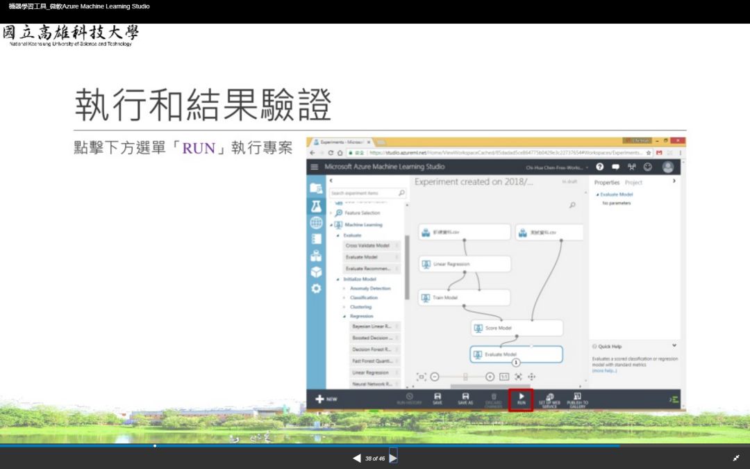Screen dimensions: 750x469
Task: Open the feedback chat bubble icon
Action: coord(615,167)
